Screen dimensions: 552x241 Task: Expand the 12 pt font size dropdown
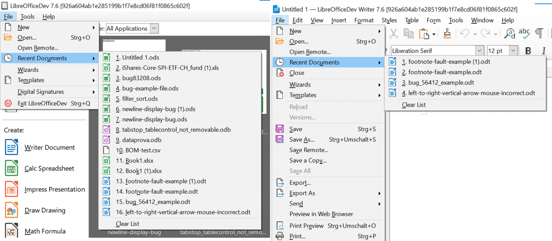click(x=513, y=51)
